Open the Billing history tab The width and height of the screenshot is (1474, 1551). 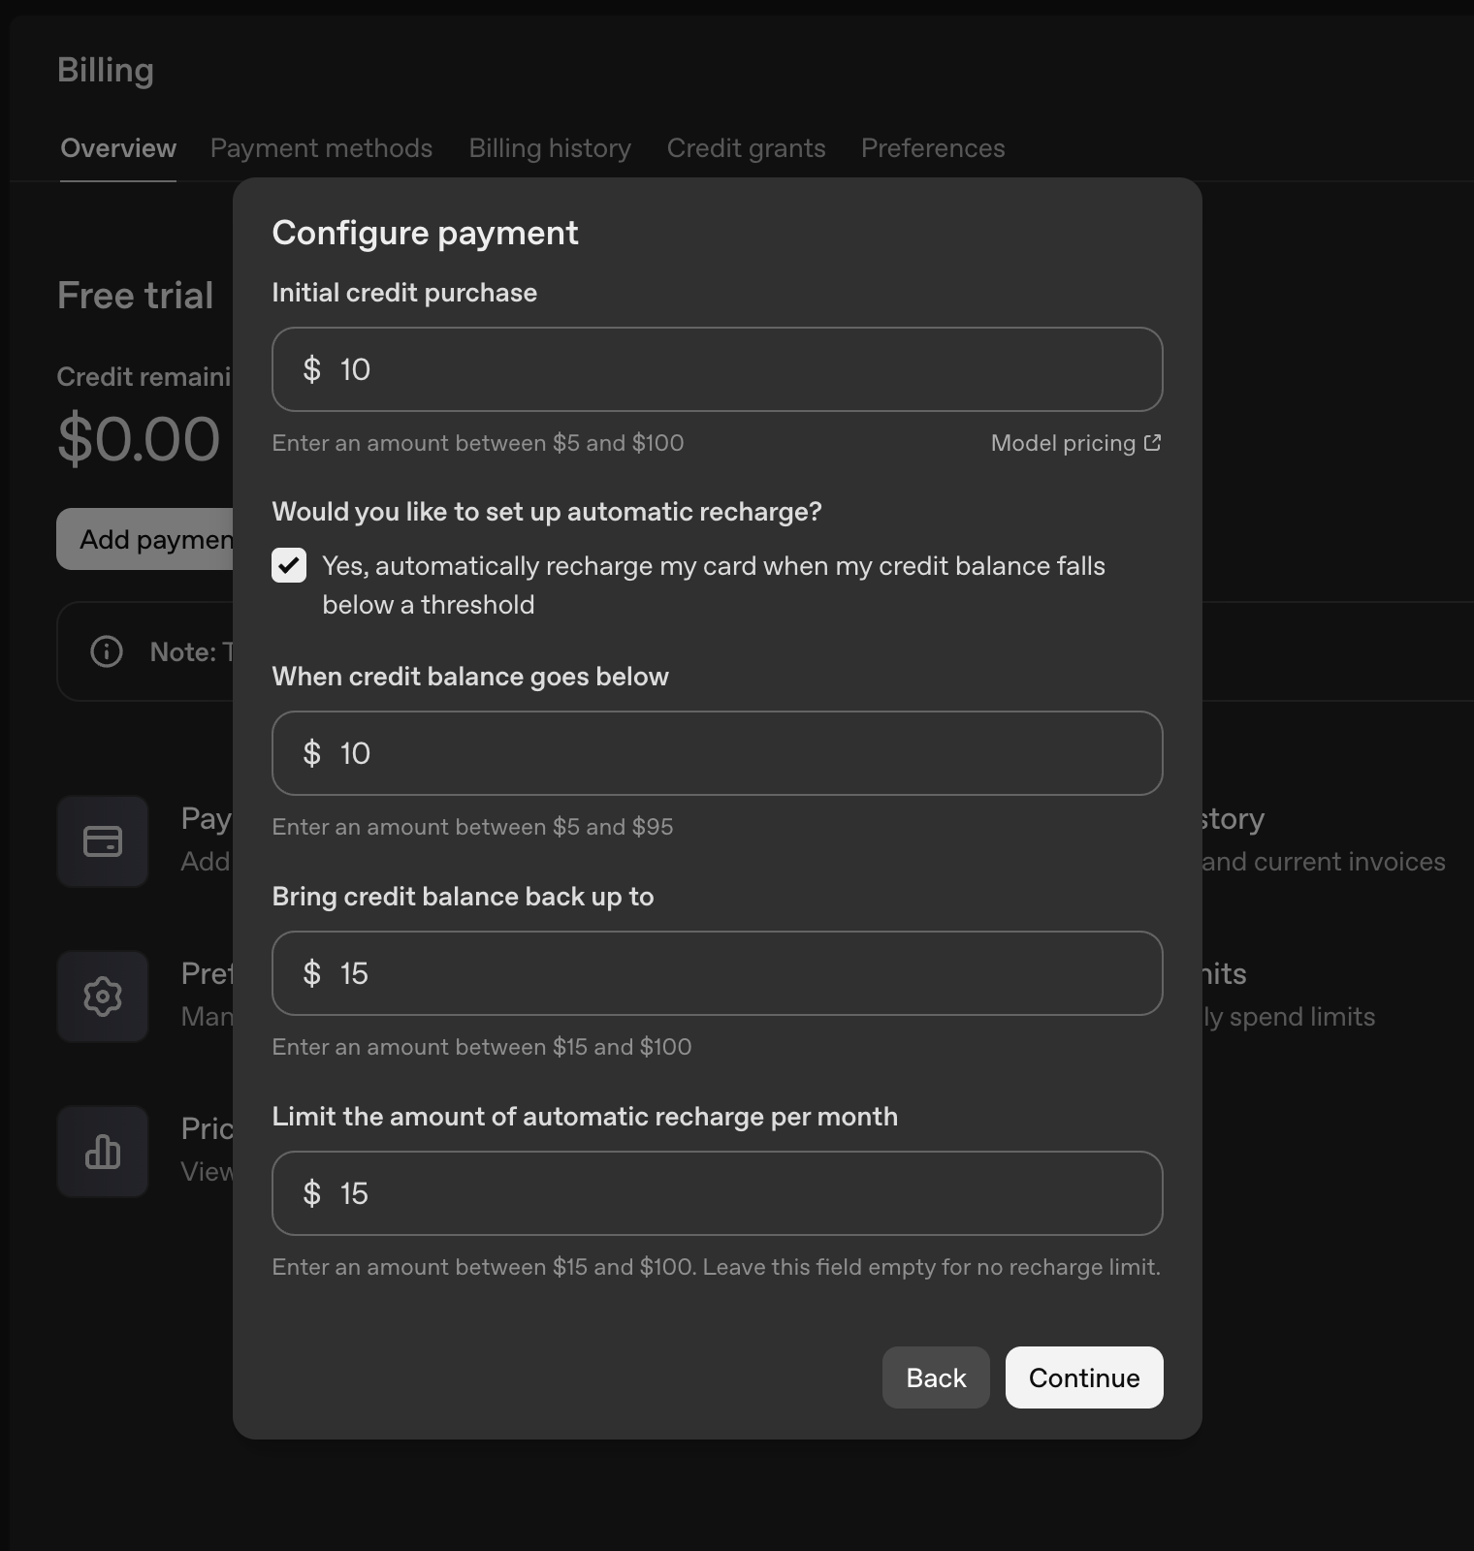tap(550, 148)
